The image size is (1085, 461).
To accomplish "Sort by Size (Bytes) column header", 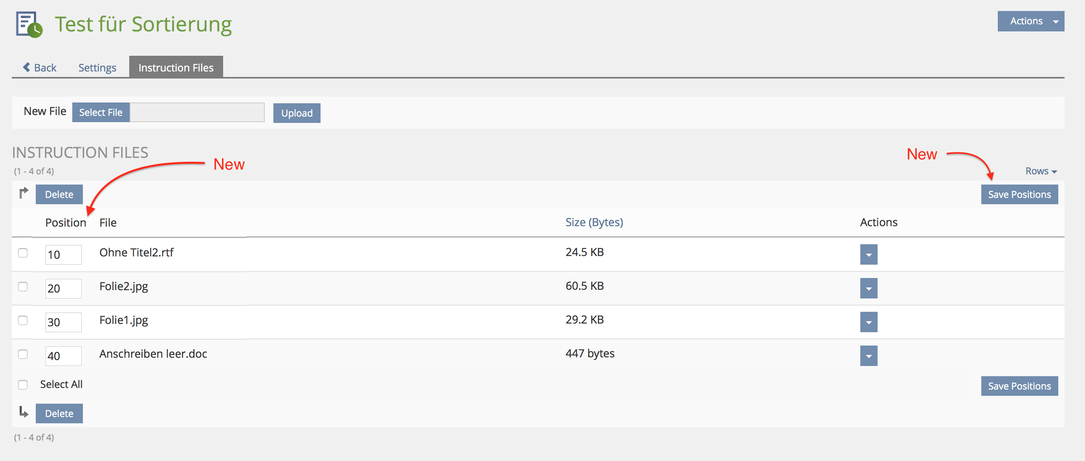I will (594, 222).
